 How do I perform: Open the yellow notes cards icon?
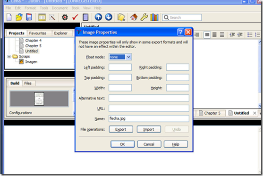(x=121, y=17)
